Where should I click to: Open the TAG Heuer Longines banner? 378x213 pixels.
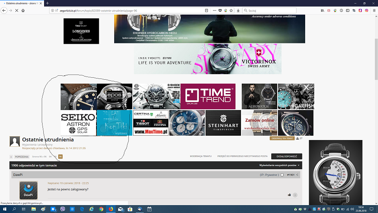81,31
